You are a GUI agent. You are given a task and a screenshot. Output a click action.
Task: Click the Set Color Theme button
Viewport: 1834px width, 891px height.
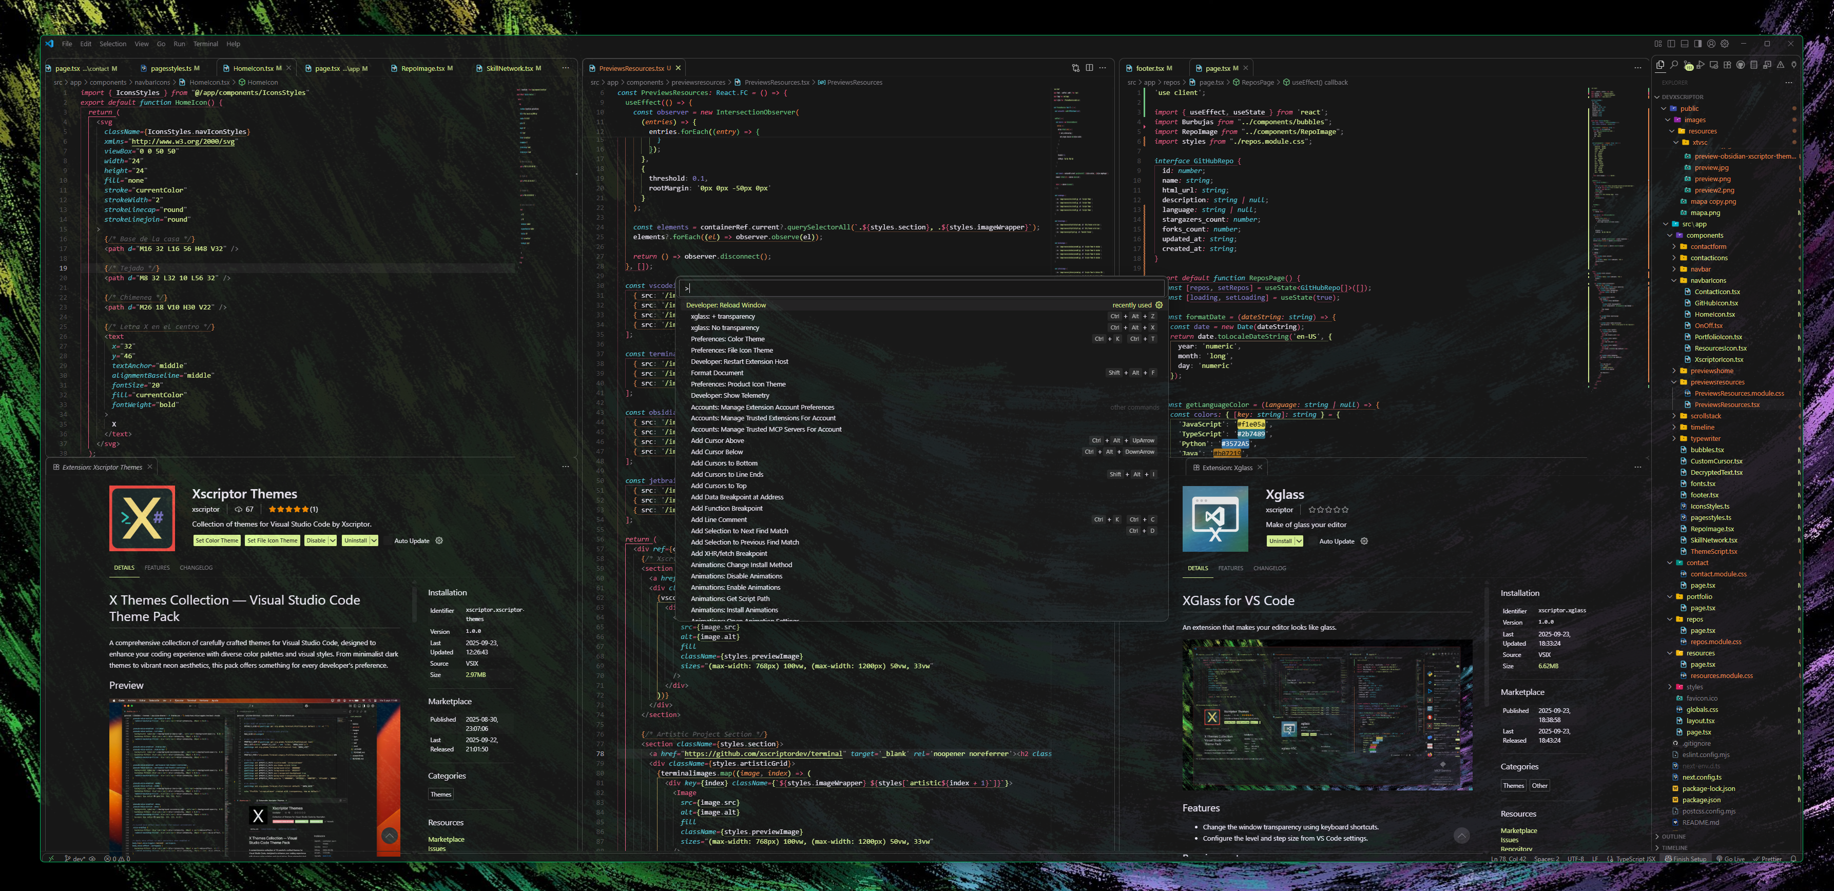click(217, 541)
